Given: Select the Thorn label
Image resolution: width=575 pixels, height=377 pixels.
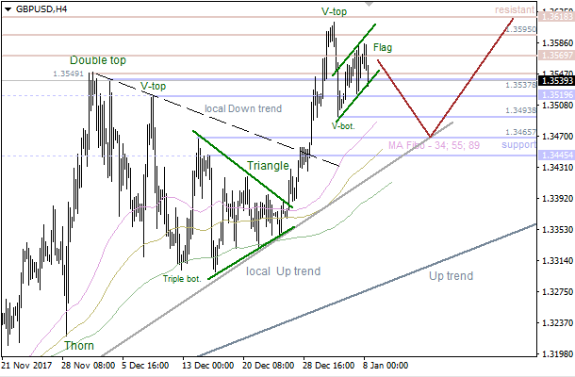Looking at the screenshot, I should click(79, 346).
